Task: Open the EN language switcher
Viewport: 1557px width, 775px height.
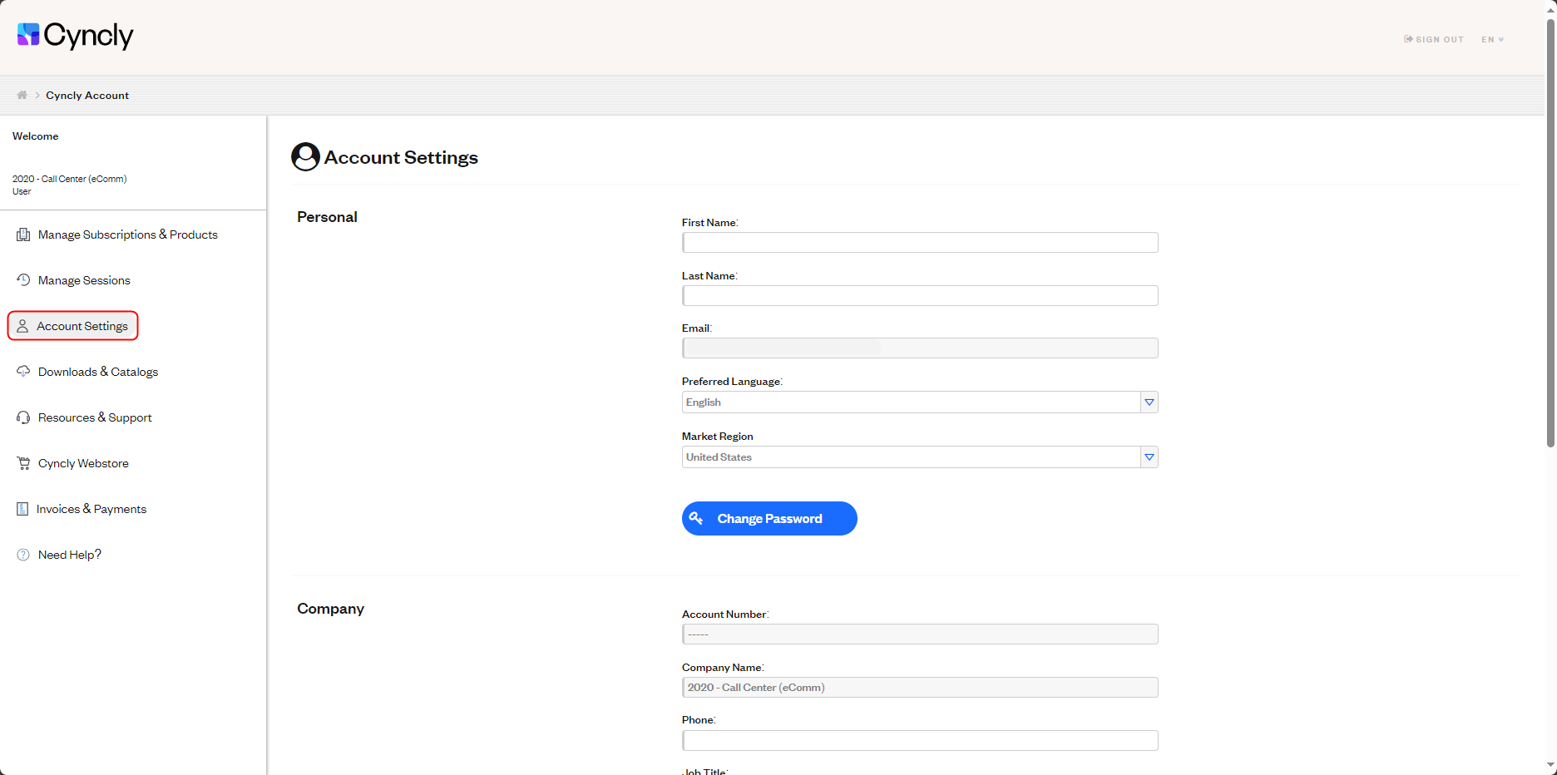Action: click(1492, 39)
